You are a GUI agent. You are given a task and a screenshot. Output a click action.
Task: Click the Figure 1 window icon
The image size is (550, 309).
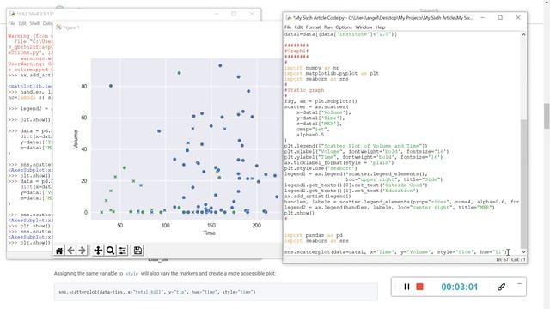[58, 27]
